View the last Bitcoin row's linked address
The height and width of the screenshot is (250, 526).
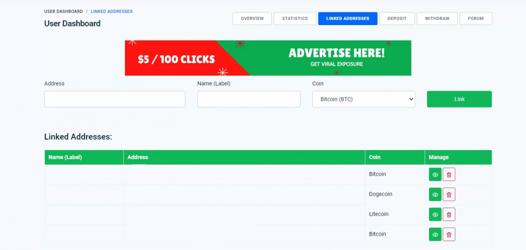click(x=435, y=234)
